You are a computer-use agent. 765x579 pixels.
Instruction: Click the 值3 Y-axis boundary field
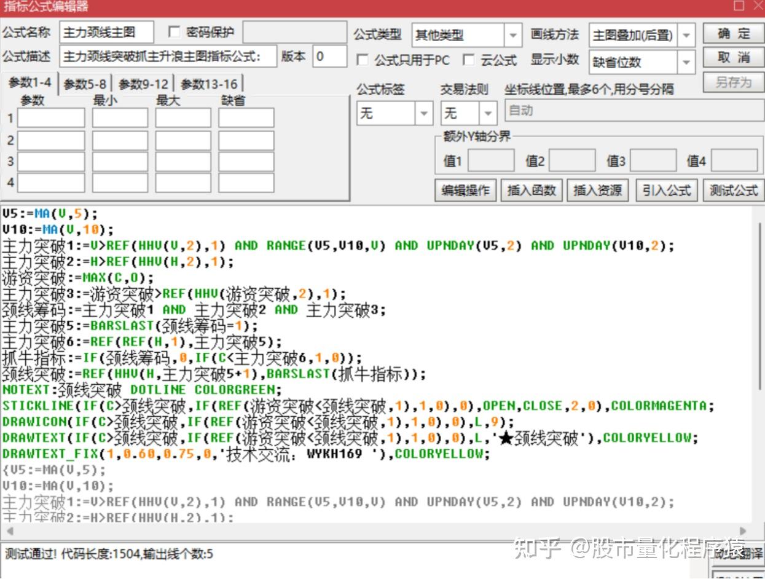tap(653, 160)
